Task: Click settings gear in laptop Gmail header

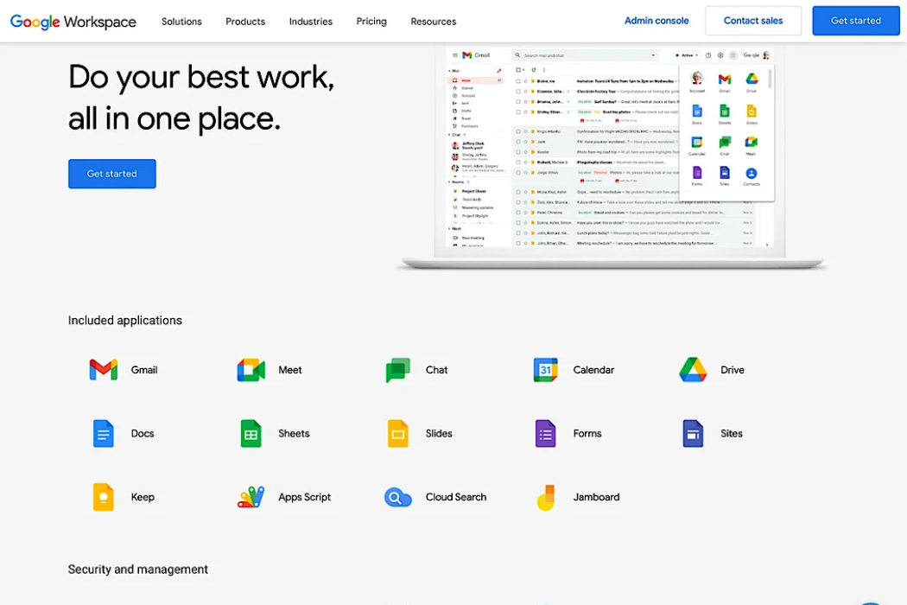Action: click(x=720, y=55)
